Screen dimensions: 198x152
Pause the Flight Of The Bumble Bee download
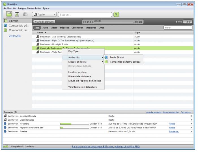tap(172, 128)
